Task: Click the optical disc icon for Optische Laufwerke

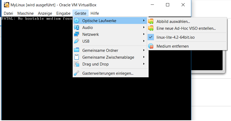Action: 77,21
